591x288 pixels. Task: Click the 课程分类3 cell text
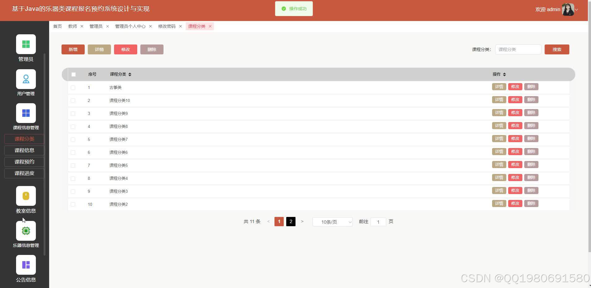(118, 192)
